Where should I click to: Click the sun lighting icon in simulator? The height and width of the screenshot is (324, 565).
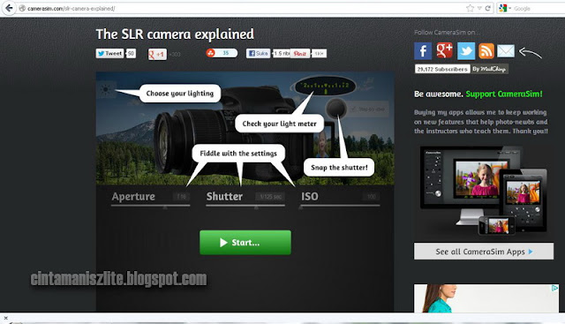(x=106, y=89)
